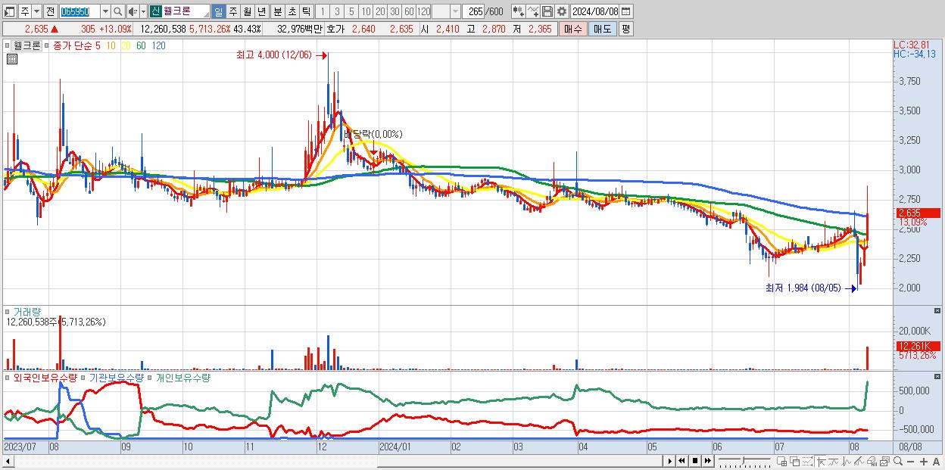Click the 전 button
Viewport: 945px width, 470px height.
coord(50,11)
